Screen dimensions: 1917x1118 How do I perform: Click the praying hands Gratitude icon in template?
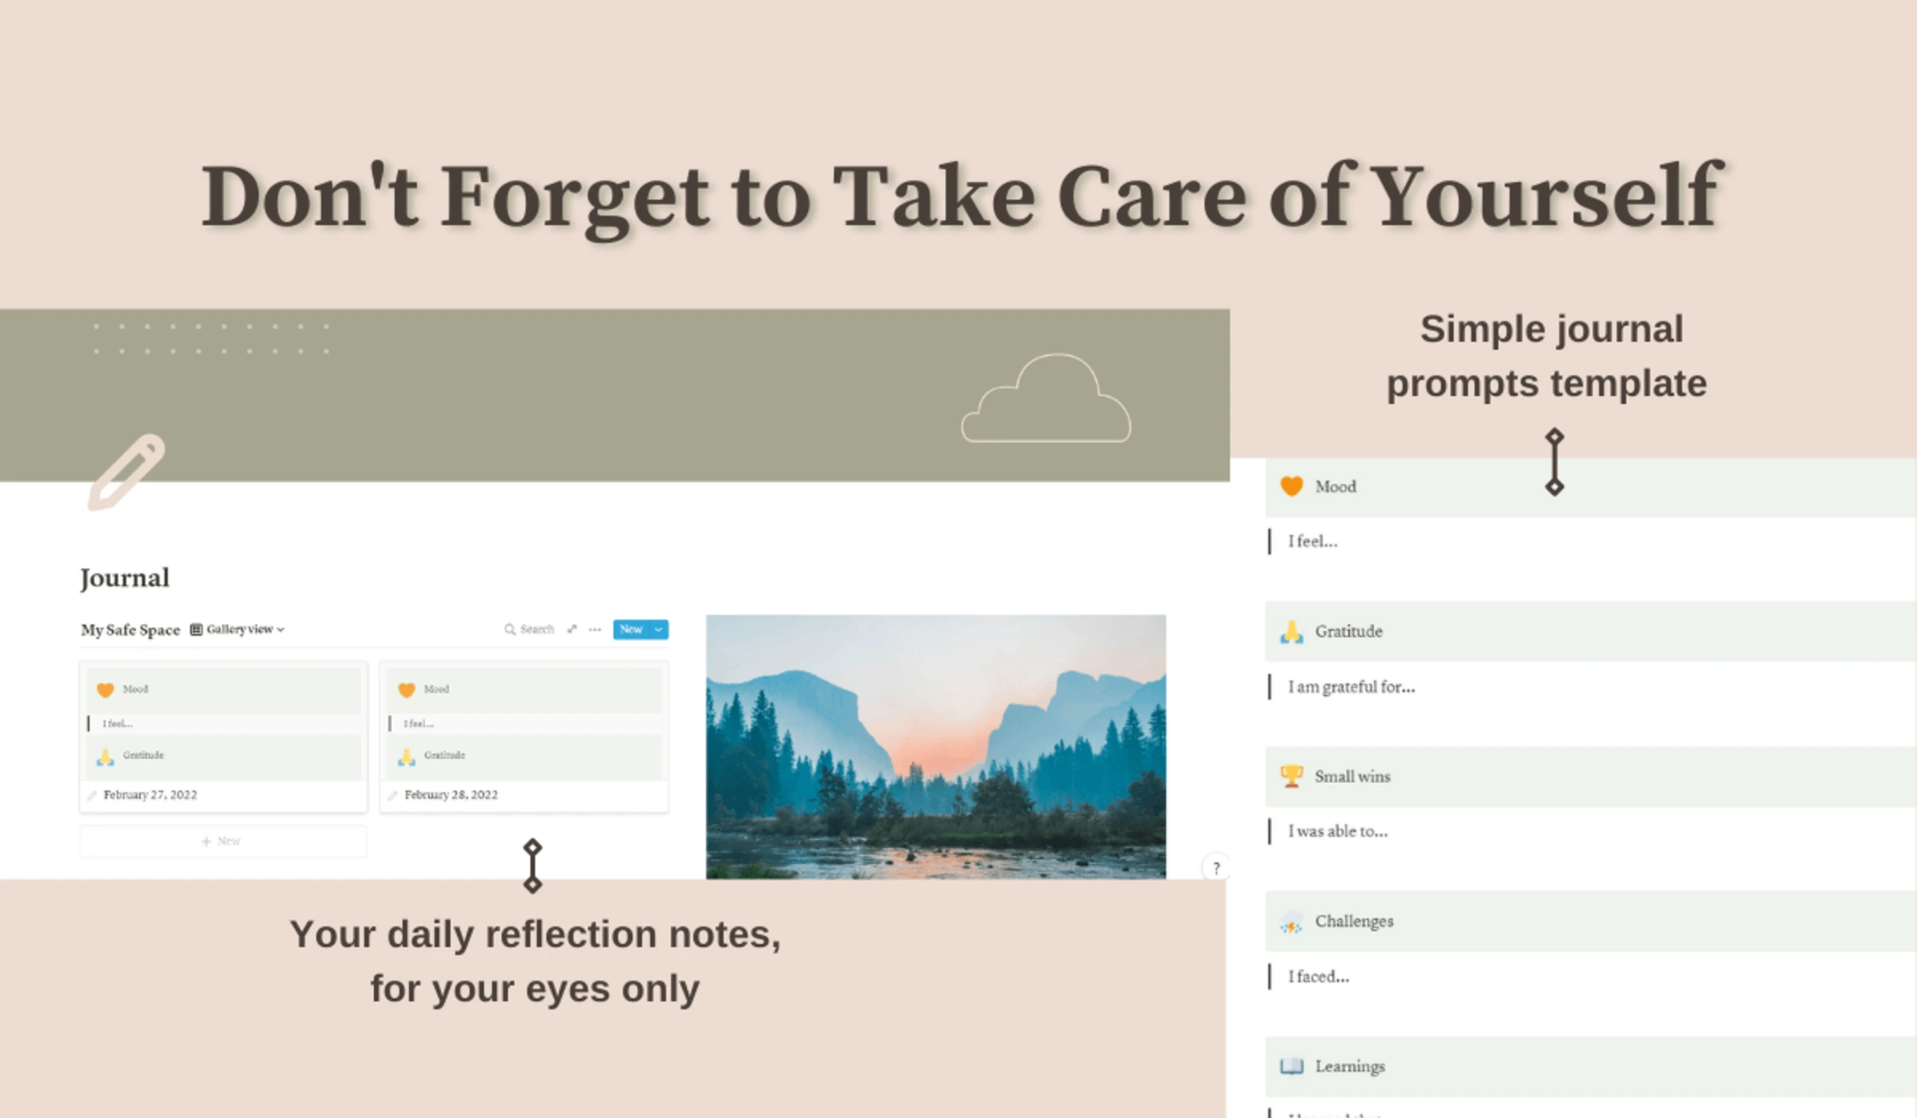[x=1291, y=632]
